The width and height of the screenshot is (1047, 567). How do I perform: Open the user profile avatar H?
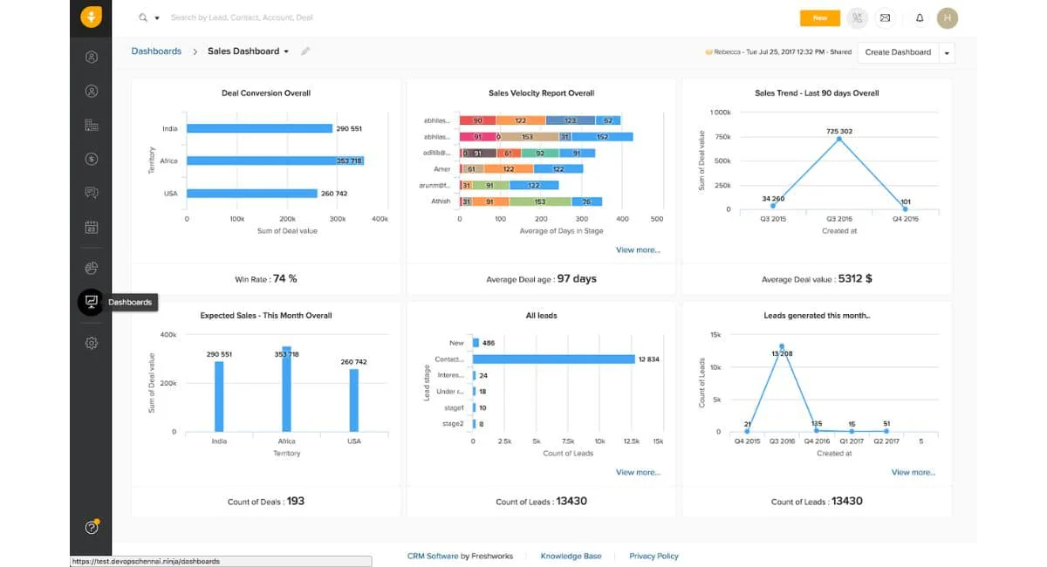tap(947, 17)
